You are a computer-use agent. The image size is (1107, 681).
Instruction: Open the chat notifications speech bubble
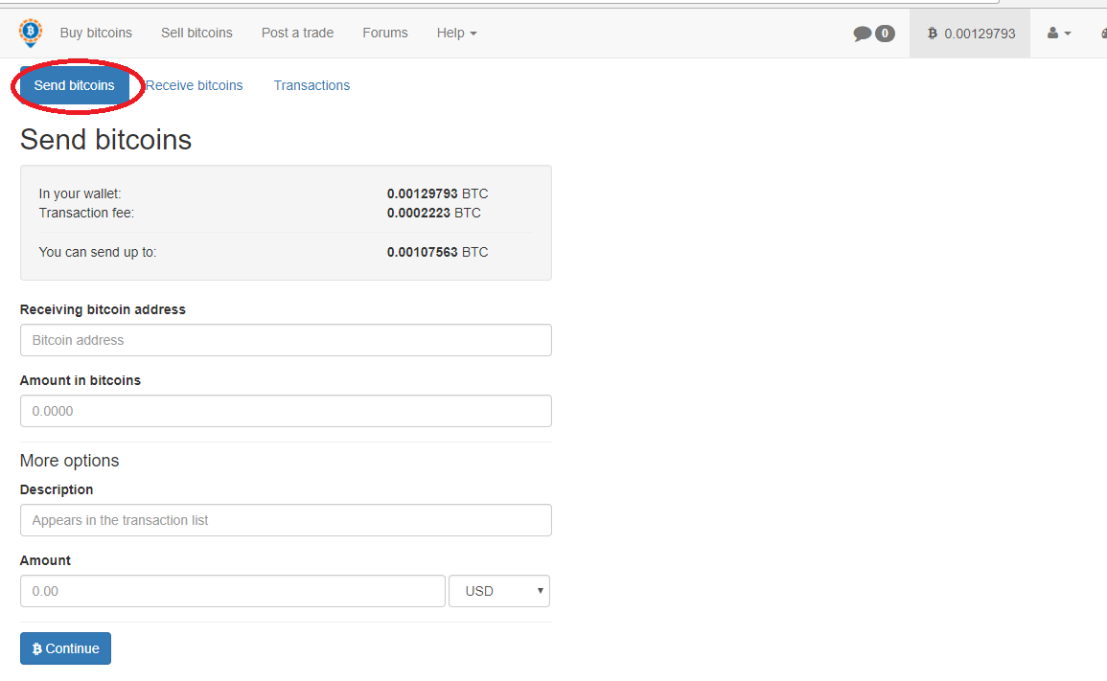point(863,34)
